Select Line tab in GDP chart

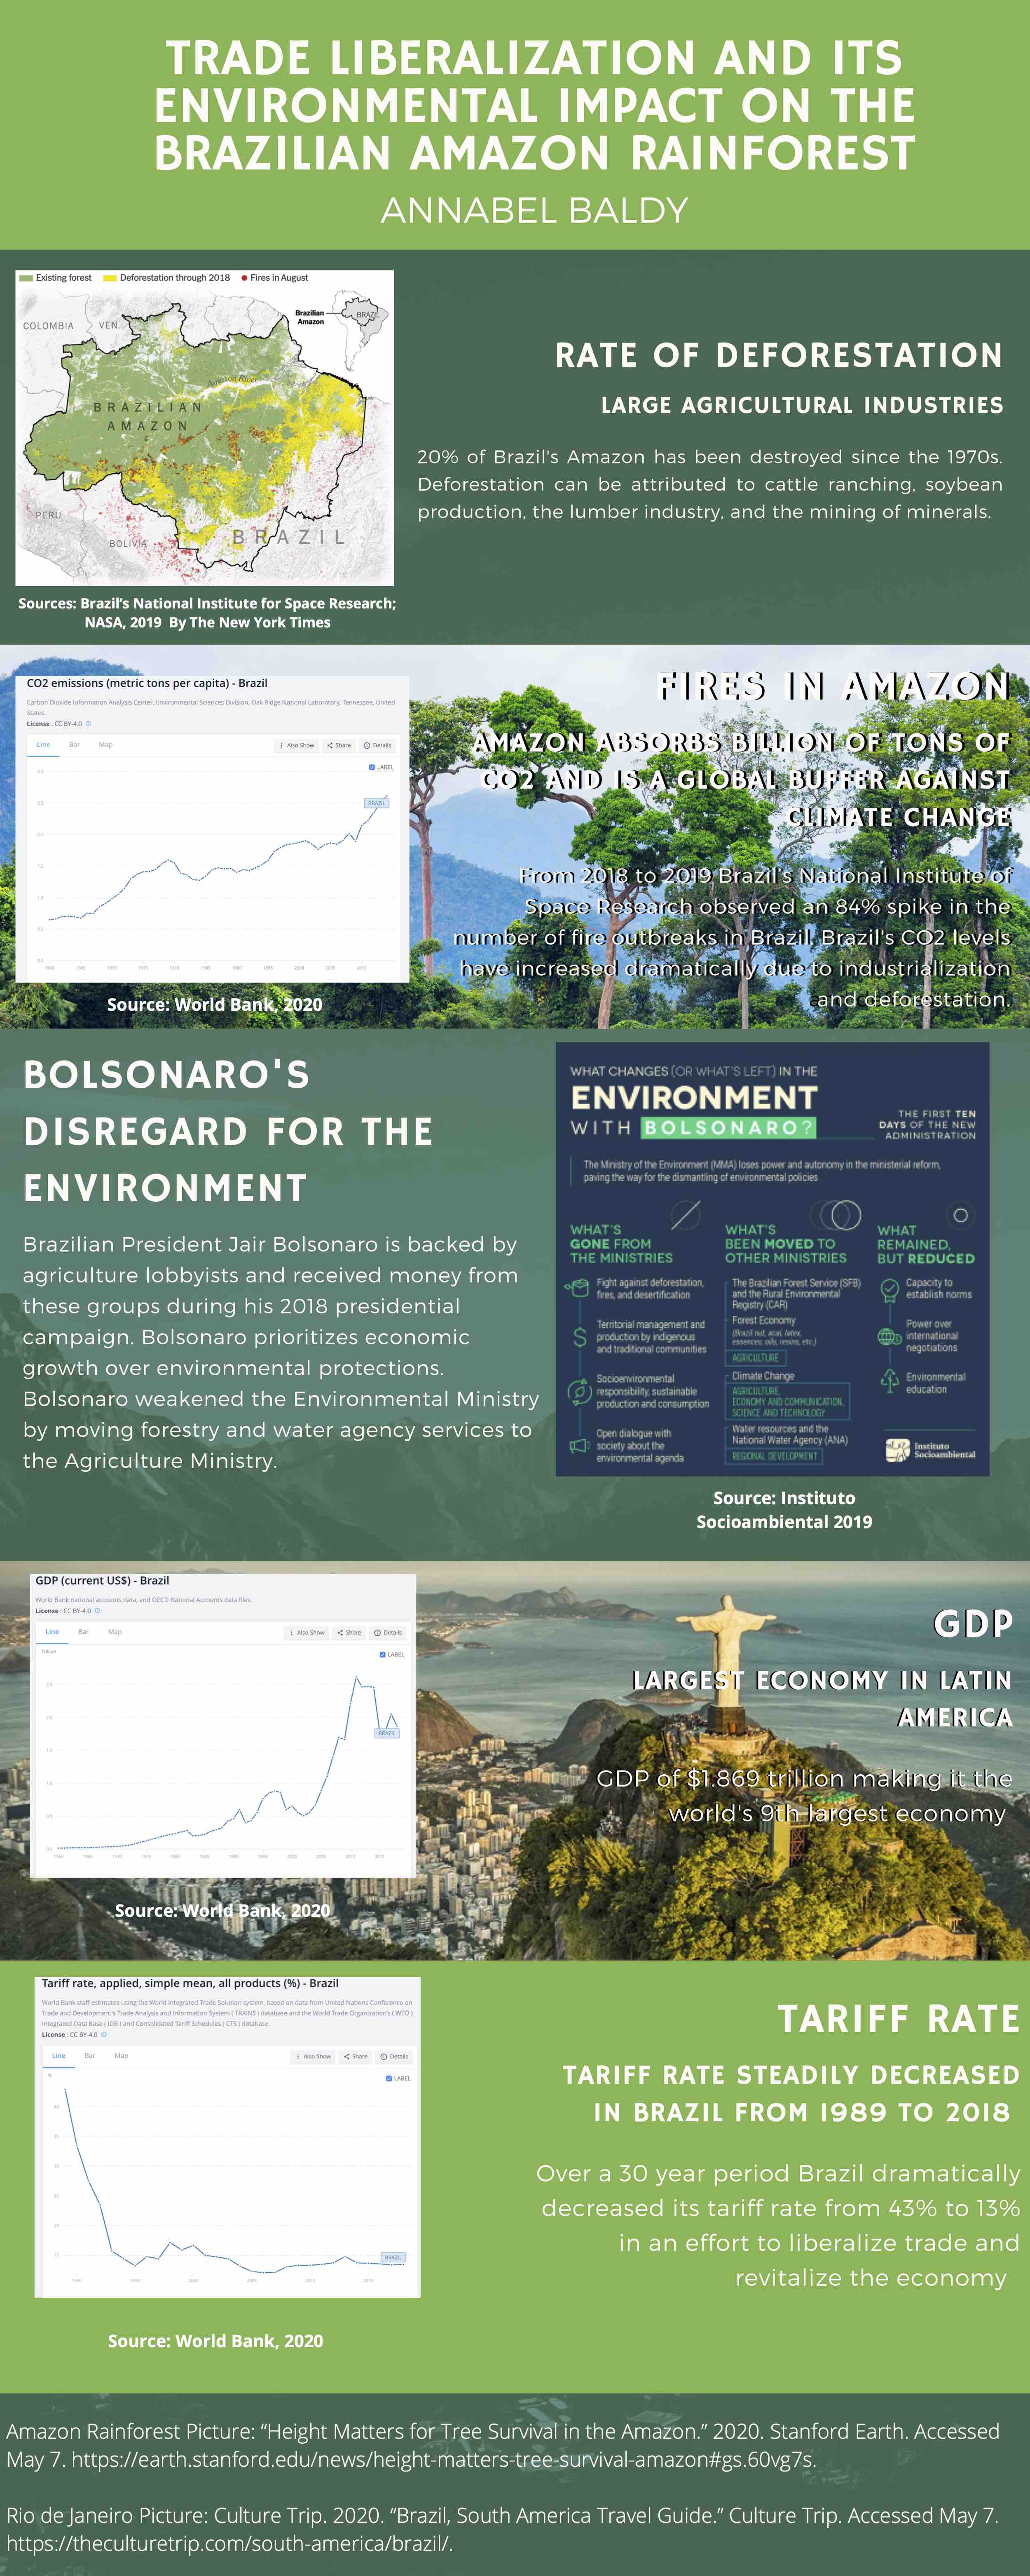(52, 1632)
